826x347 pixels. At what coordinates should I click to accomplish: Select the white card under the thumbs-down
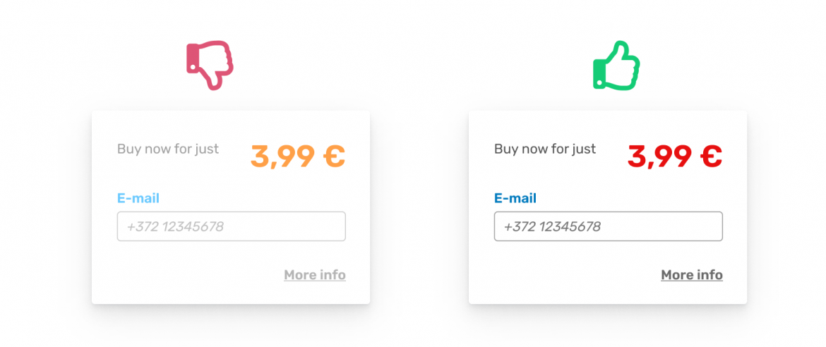(x=231, y=207)
